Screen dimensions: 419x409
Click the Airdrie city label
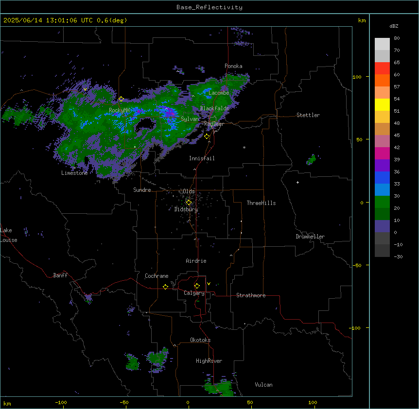(x=196, y=261)
